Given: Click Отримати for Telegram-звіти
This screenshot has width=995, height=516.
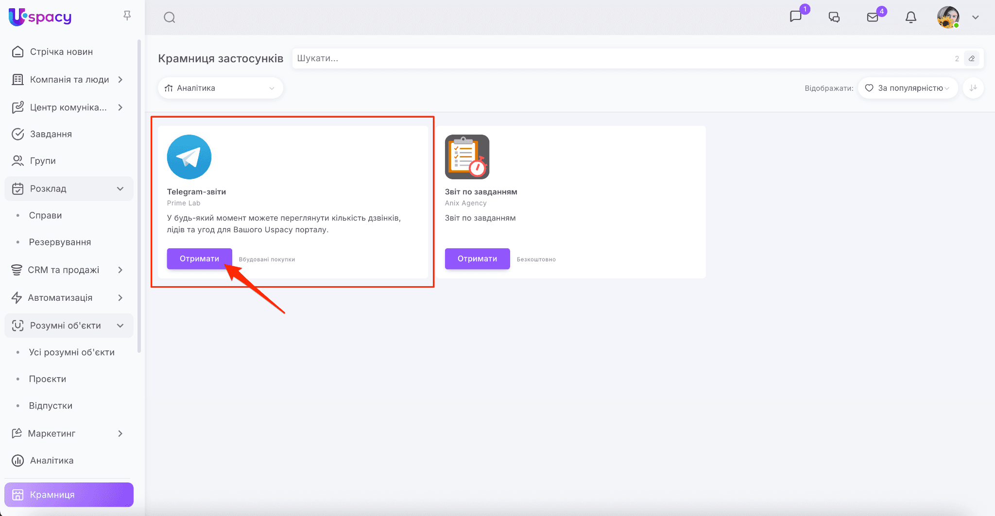Looking at the screenshot, I should coord(199,258).
